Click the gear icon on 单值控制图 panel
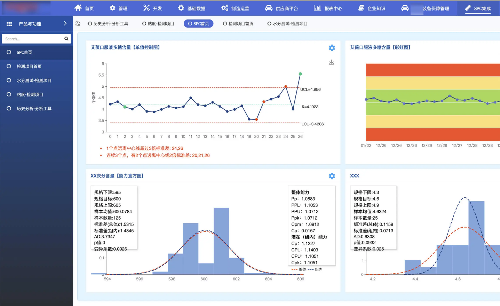This screenshot has height=306, width=500. 332,48
